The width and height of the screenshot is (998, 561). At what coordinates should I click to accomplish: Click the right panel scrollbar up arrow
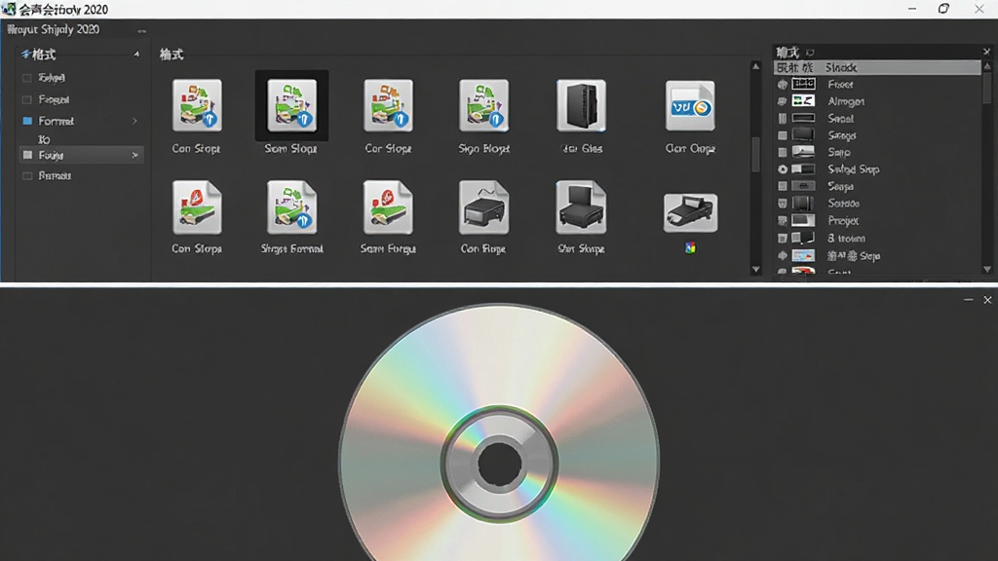coord(987,66)
